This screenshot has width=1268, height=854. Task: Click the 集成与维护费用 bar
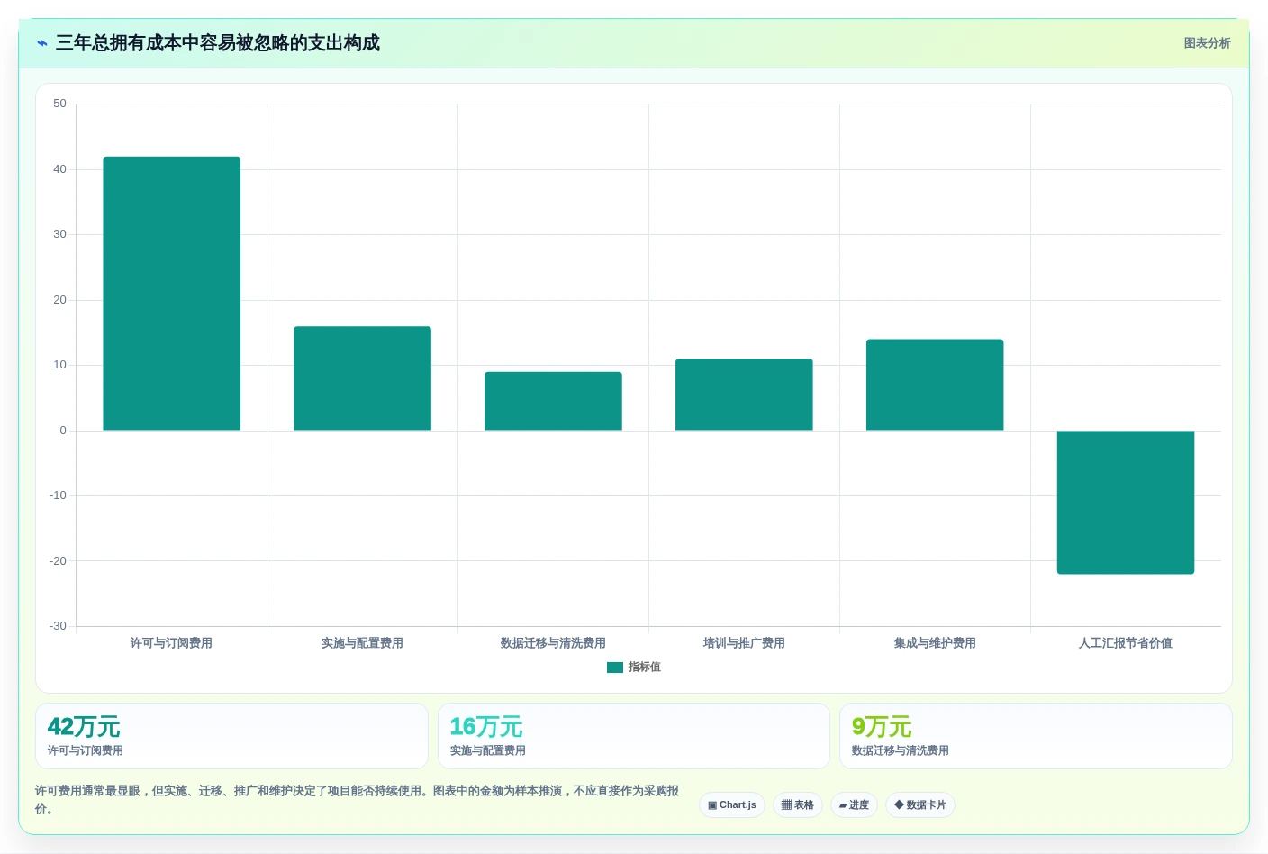(x=935, y=385)
